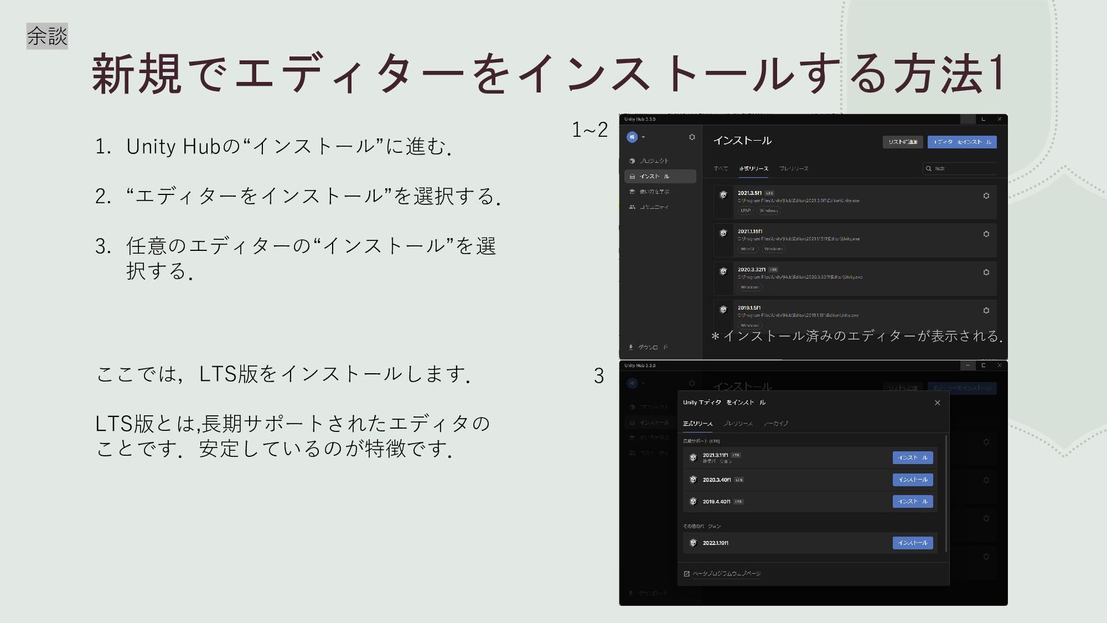1107x623 pixels.
Task: Click version text 2020.3.40f1 in dialog
Action: click(x=717, y=480)
